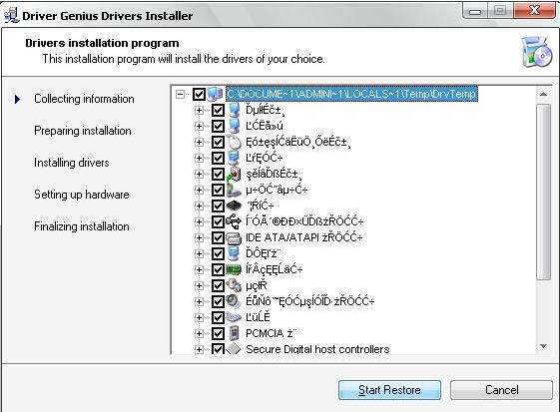This screenshot has height=412, width=560.
Task: Click the USB icon in driver tree
Action: (x=234, y=221)
